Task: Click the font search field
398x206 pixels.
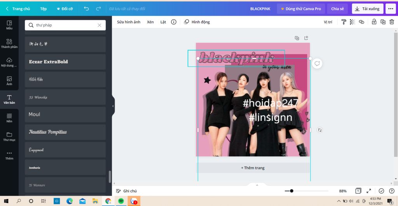Action: (x=65, y=25)
